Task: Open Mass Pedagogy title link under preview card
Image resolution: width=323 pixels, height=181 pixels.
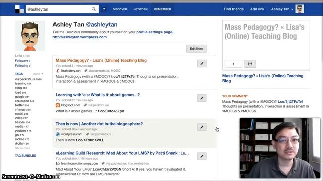Action: point(262,78)
